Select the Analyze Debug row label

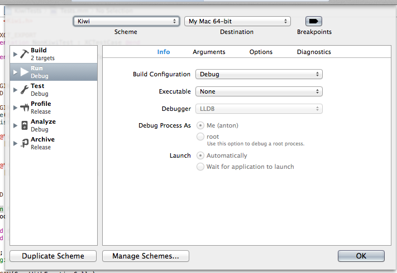coord(43,125)
